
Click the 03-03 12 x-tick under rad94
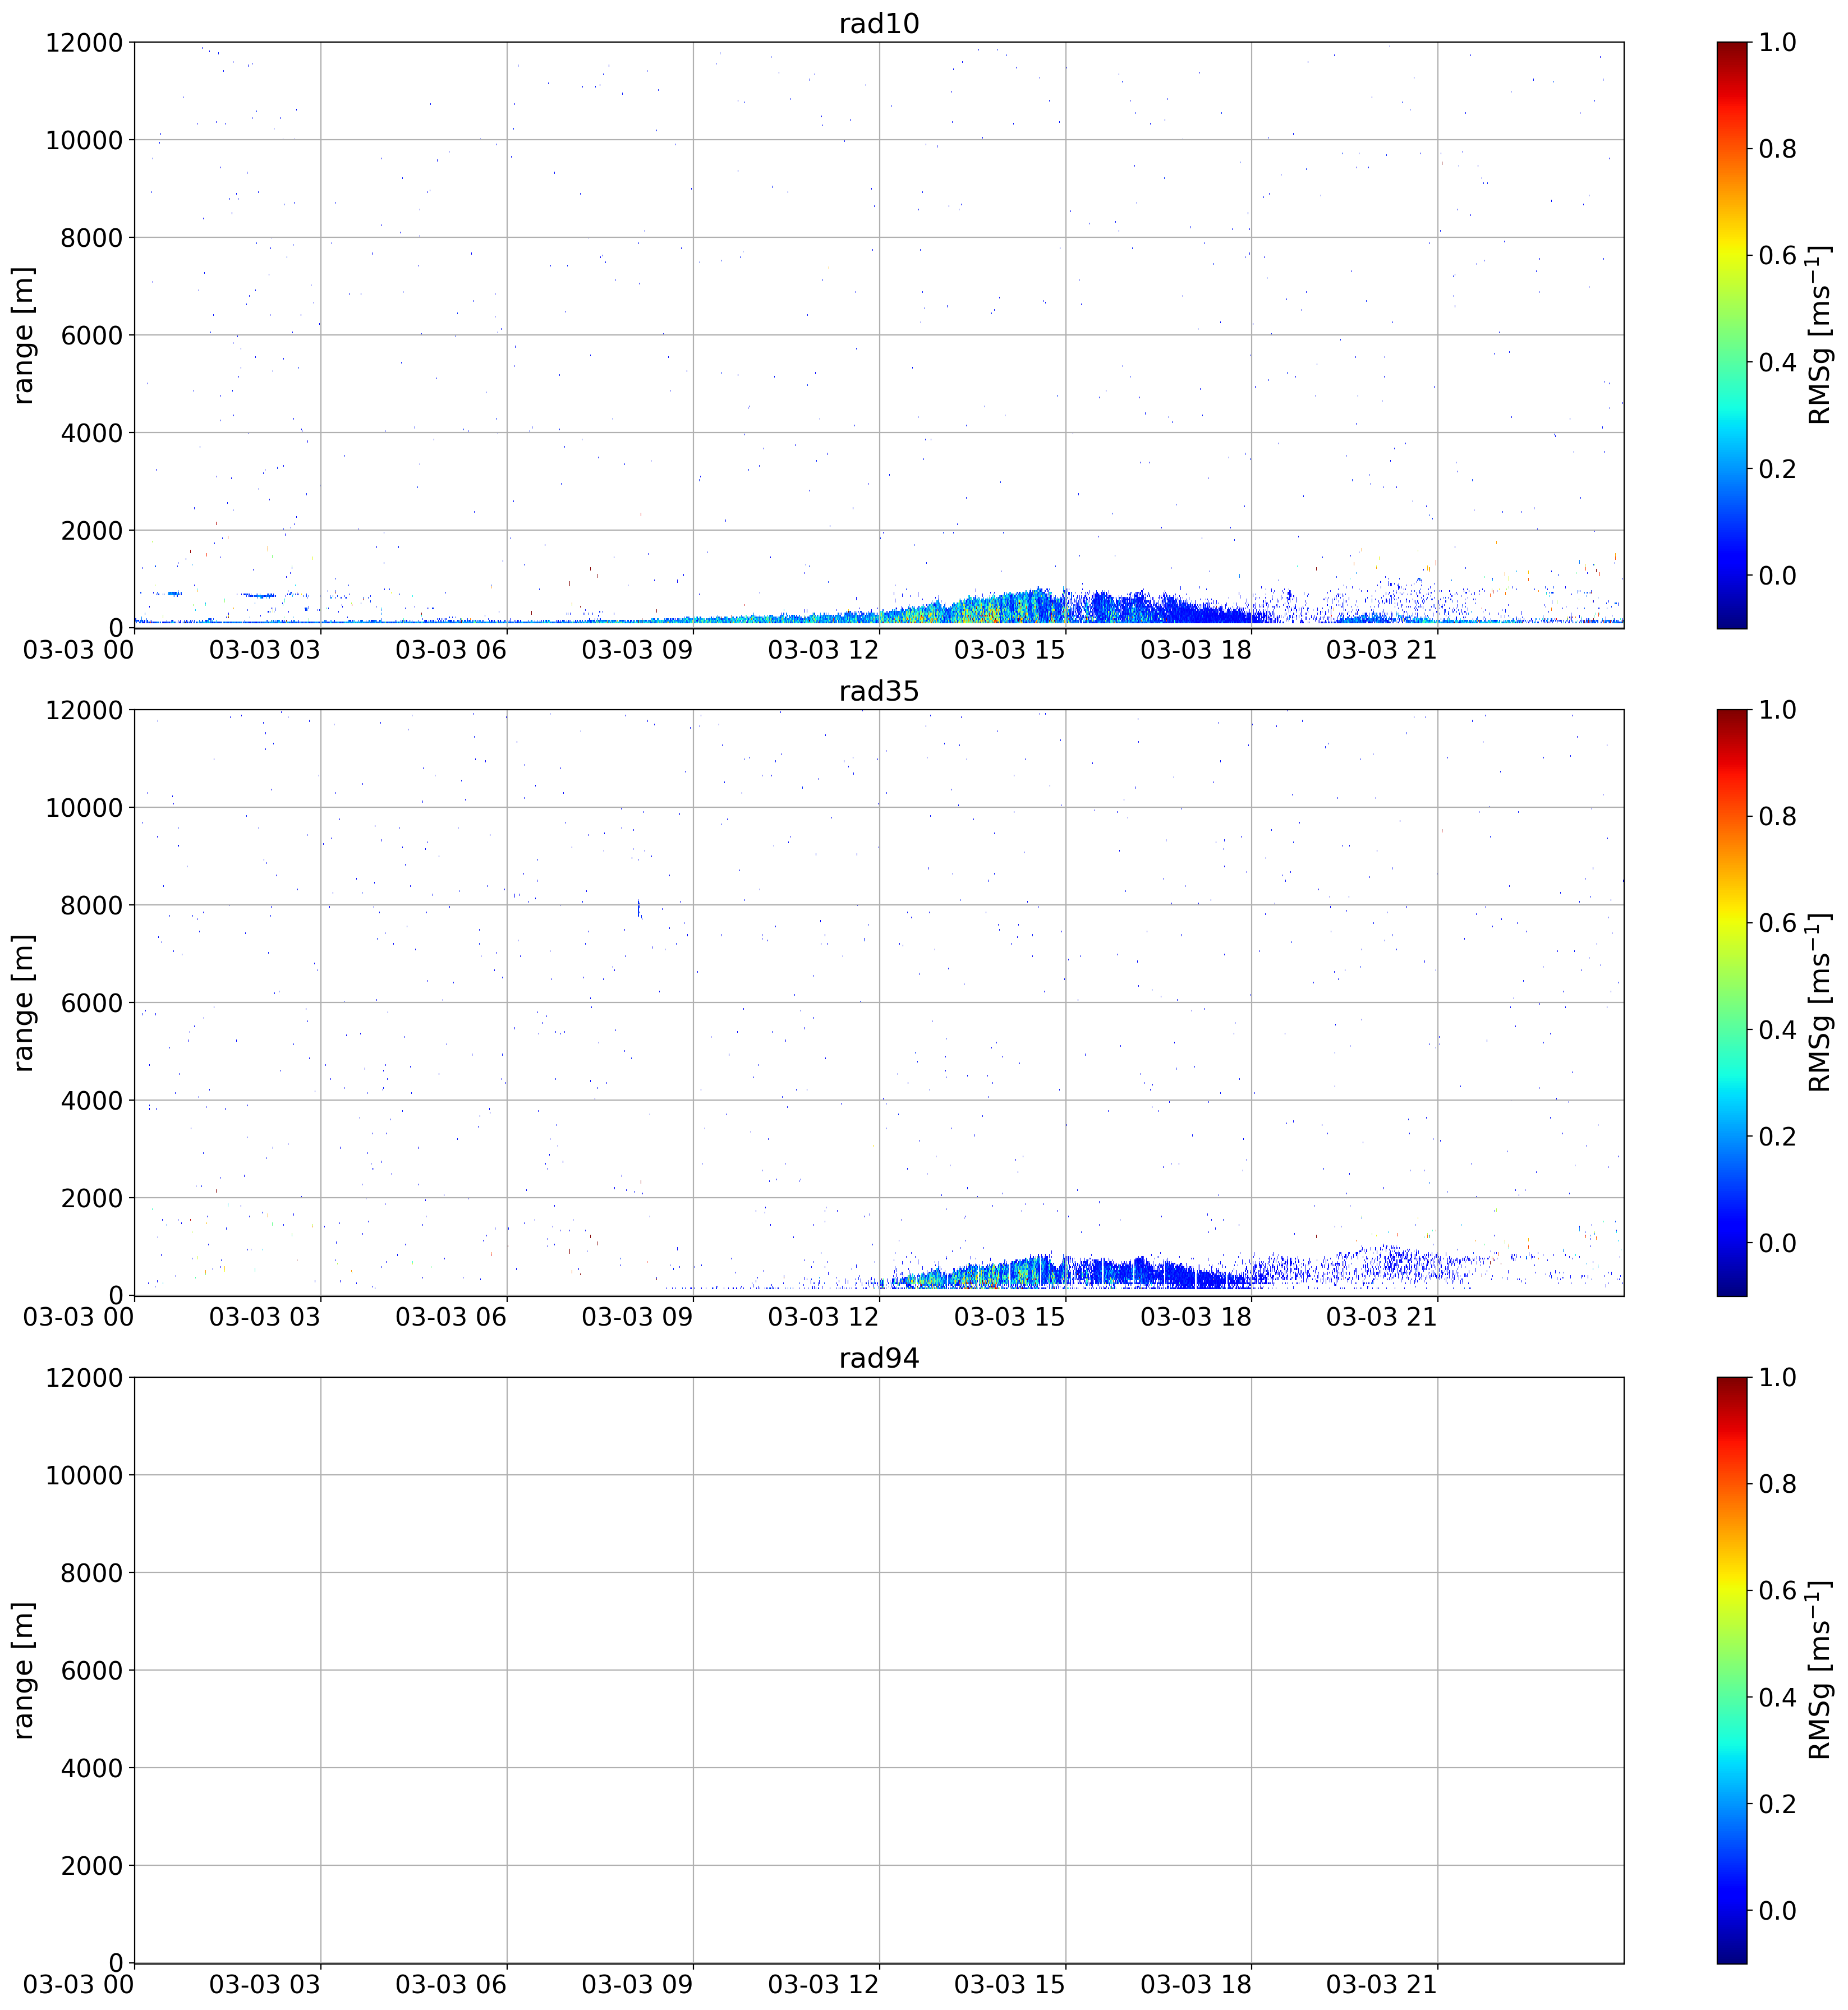[x=823, y=1985]
